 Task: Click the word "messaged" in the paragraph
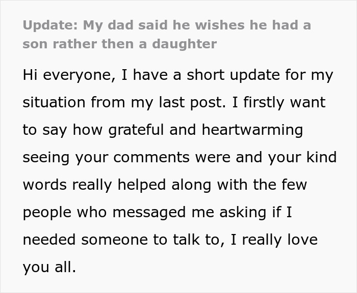click(149, 213)
